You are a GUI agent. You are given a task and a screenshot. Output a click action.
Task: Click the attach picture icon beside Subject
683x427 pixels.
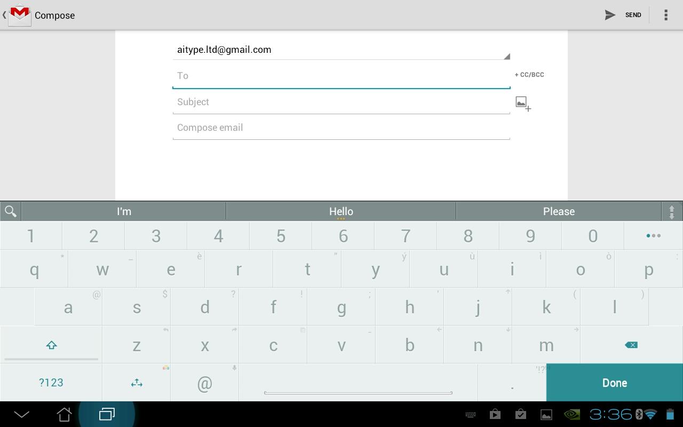(x=523, y=104)
